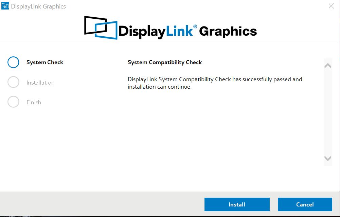Click the System Check step label
The height and width of the screenshot is (217, 340).
[45, 62]
